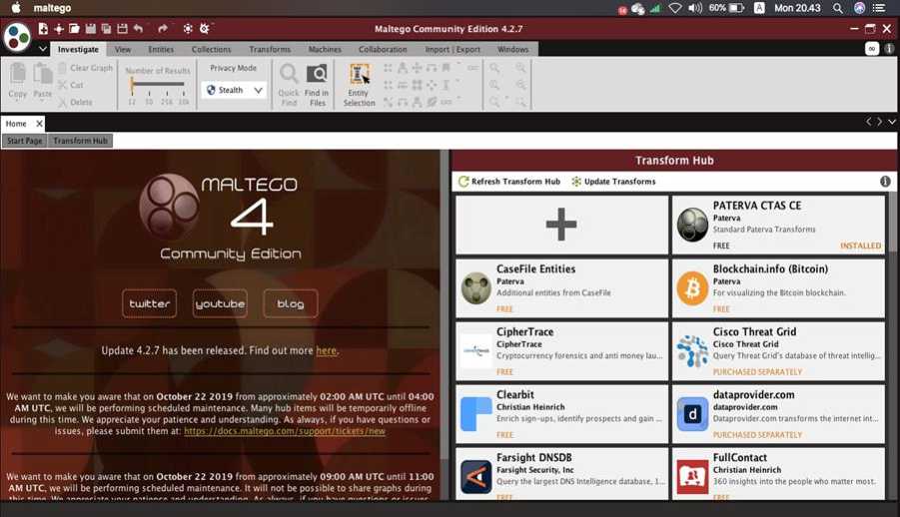Click the blog button
Image resolution: width=900 pixels, height=517 pixels.
291,303
